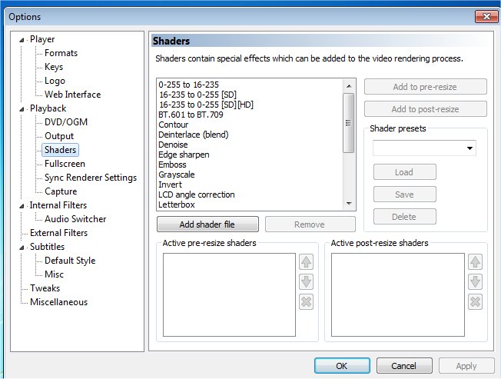Open Sync Renderer Settings
The width and height of the screenshot is (501, 379).
91,178
